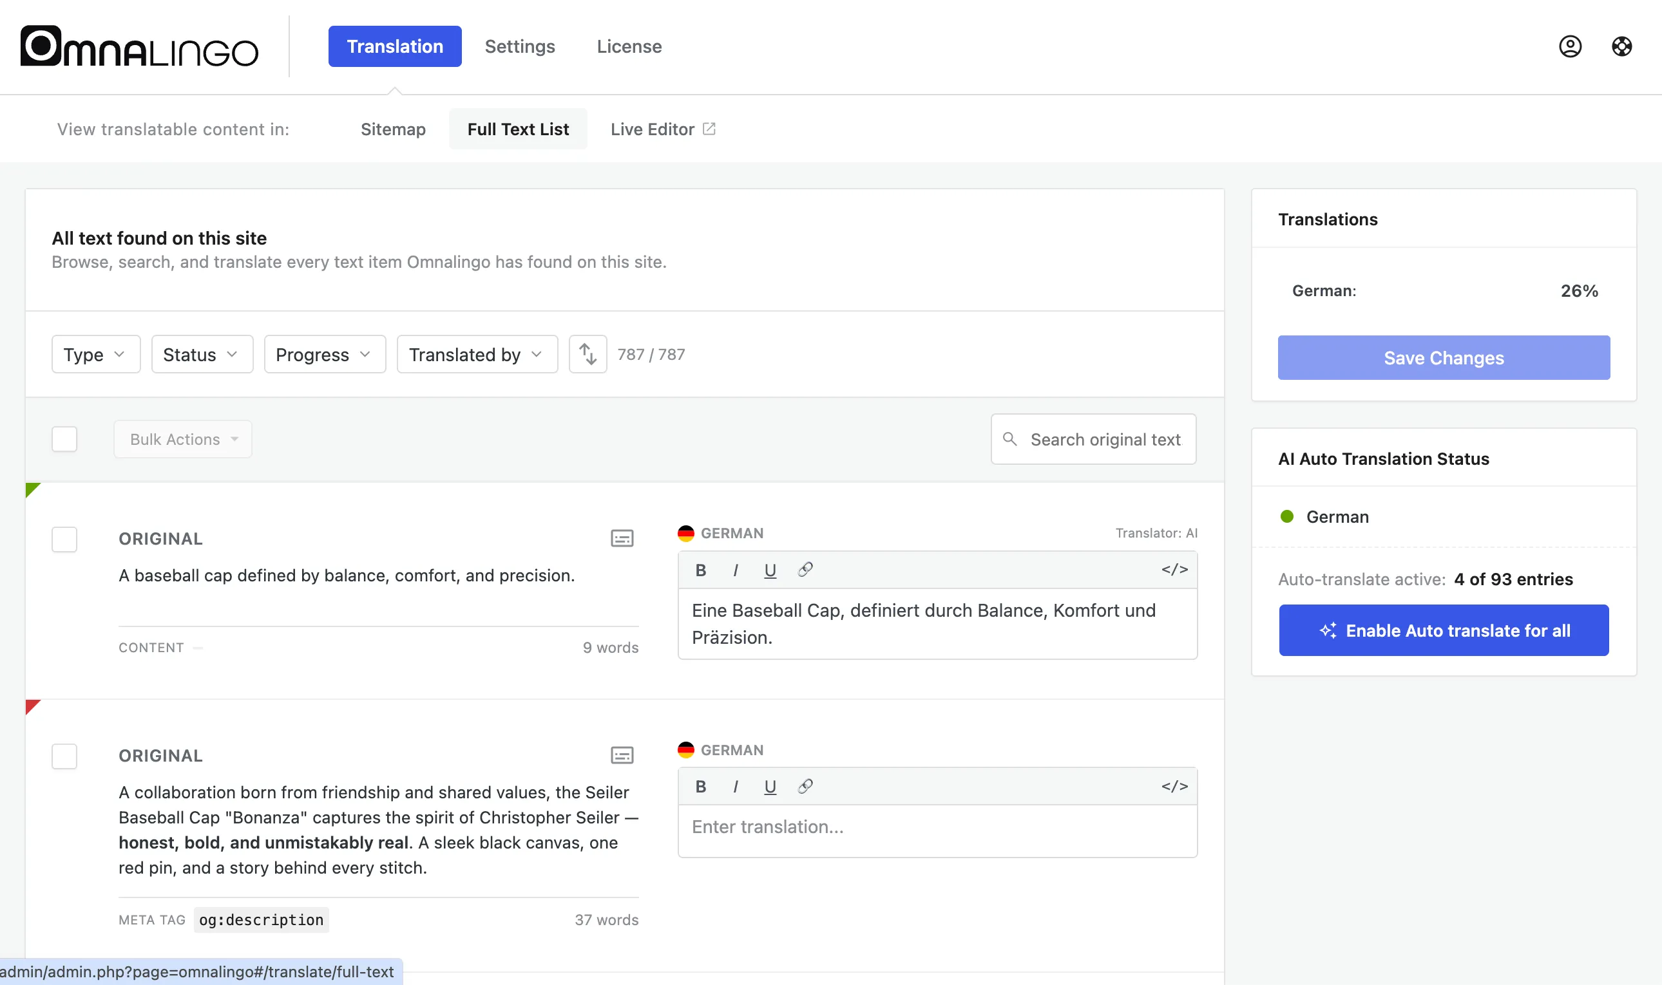Click the green translated-status corner marker
Screen dimensions: 1662x985
(31, 489)
